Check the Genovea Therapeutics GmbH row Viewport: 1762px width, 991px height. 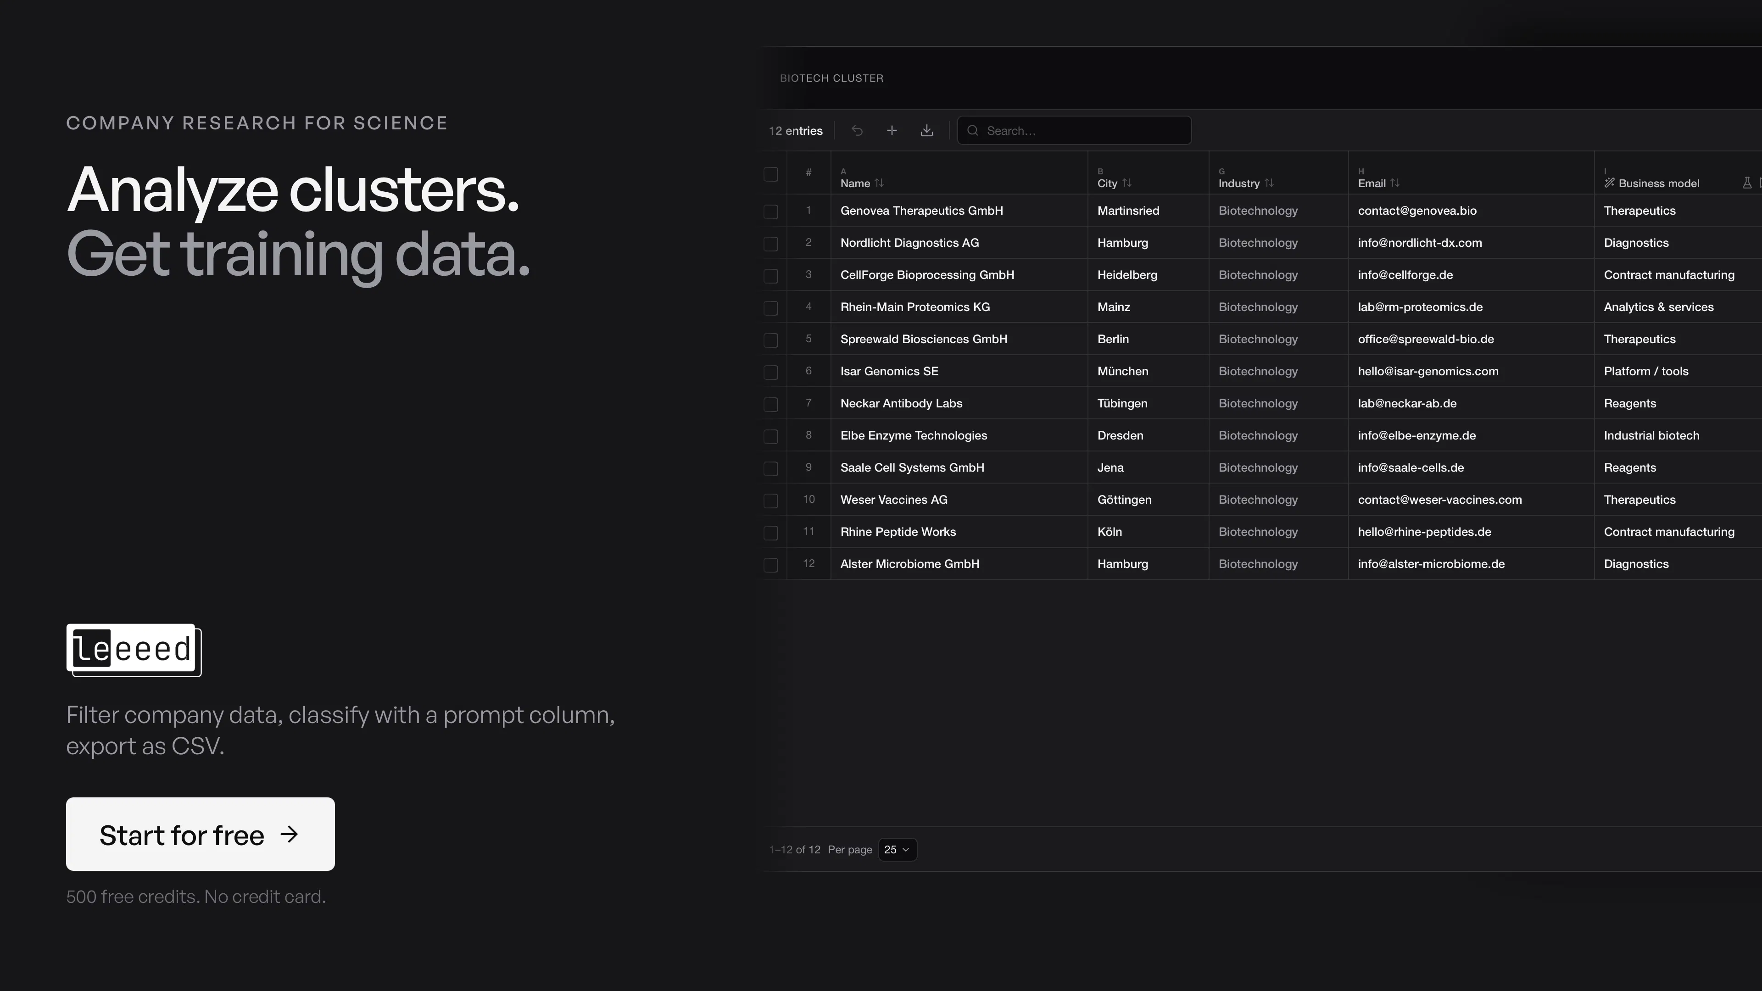click(771, 212)
